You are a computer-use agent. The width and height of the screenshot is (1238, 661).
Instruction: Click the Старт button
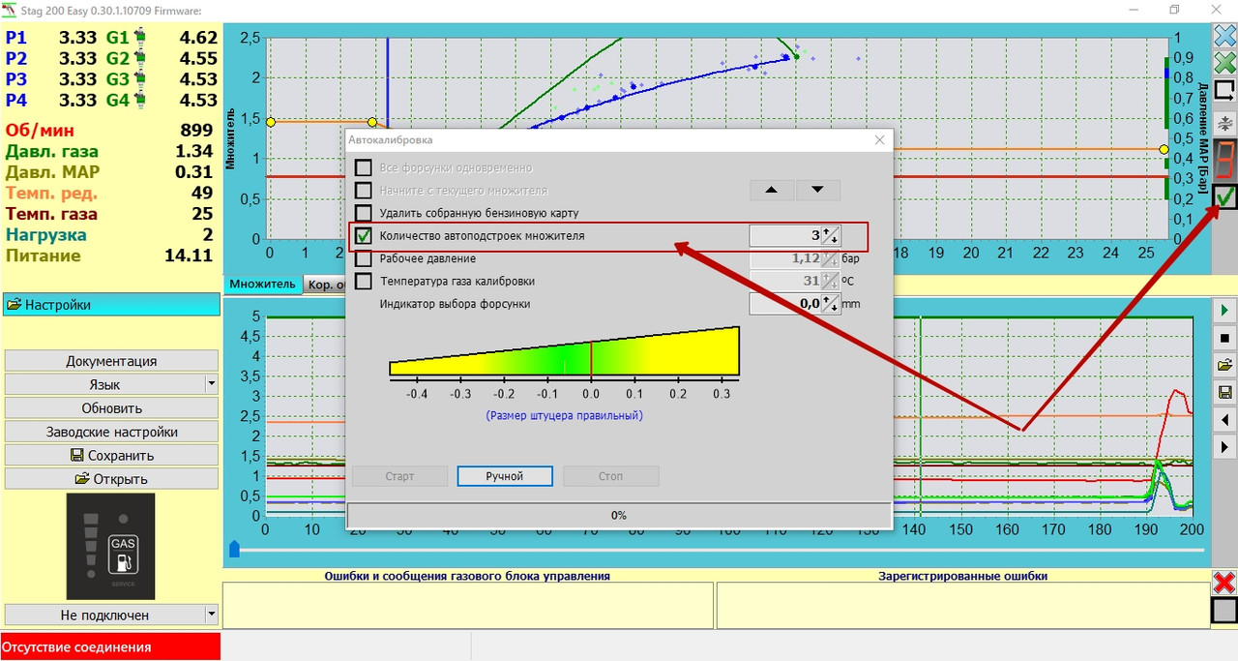[399, 476]
